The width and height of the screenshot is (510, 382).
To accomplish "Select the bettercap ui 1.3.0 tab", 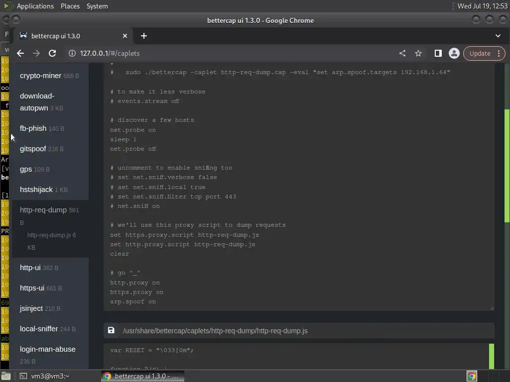I will [x=72, y=36].
